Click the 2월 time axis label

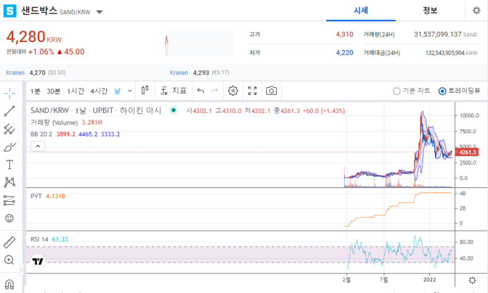click(x=346, y=280)
